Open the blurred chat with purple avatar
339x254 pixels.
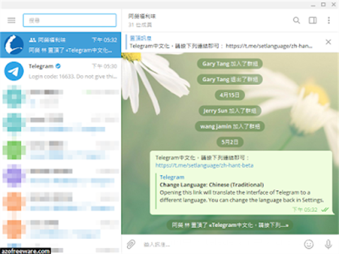pyautogui.click(x=60, y=176)
